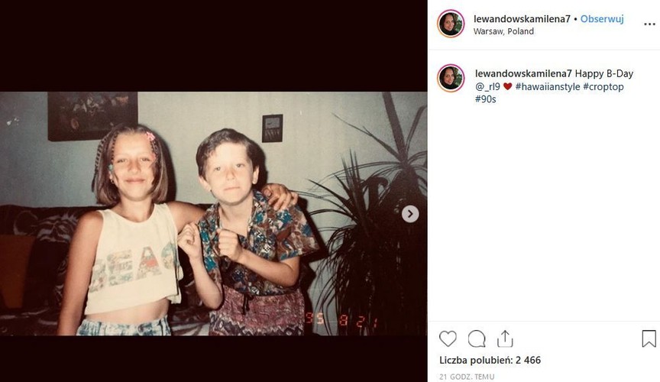This screenshot has height=382, width=660.
Task: View the likes list from Liczba polubień
Action: point(490,359)
